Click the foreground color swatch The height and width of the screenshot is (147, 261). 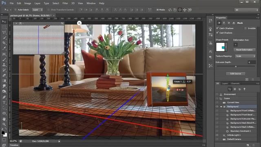(x=3, y=133)
